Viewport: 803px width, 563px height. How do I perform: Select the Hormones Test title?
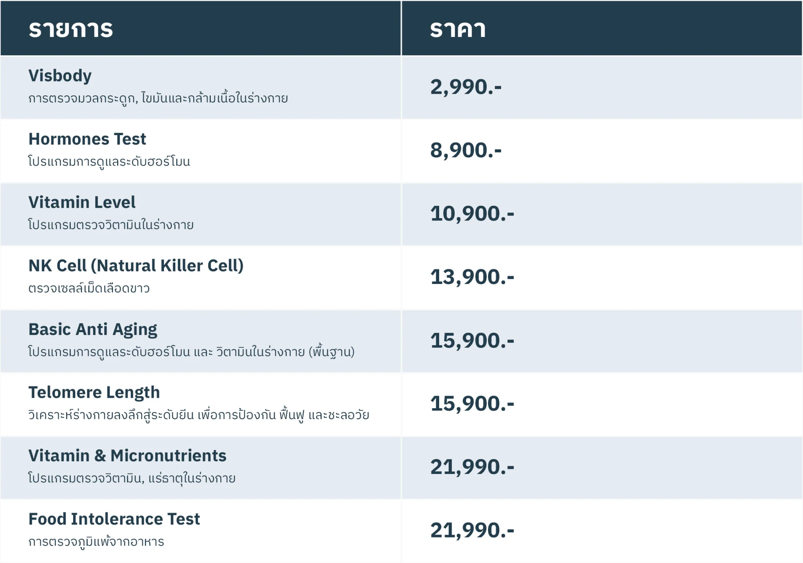pyautogui.click(x=87, y=139)
